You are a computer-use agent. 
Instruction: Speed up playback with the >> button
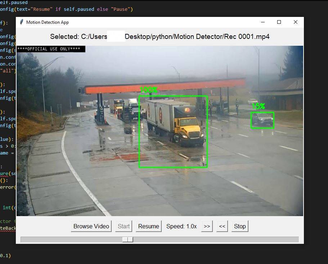pos(207,226)
